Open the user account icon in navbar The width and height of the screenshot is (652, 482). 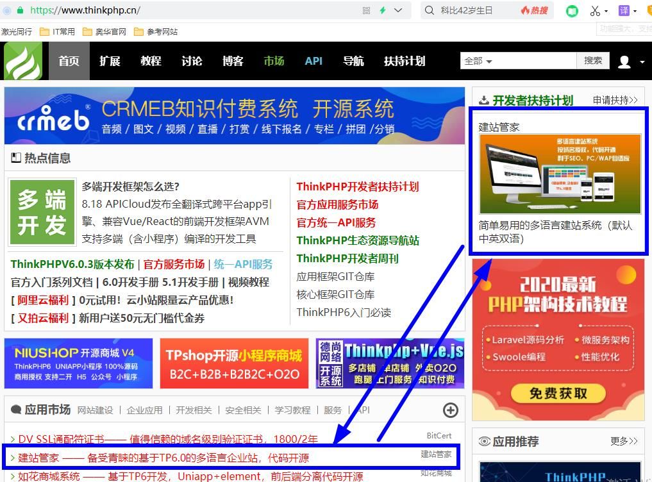click(624, 62)
